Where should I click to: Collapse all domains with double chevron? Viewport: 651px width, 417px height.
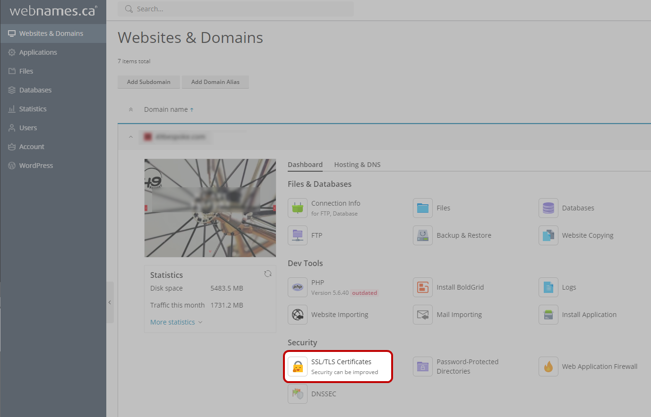click(131, 109)
